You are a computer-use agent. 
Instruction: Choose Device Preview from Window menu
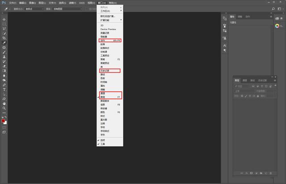(110, 29)
